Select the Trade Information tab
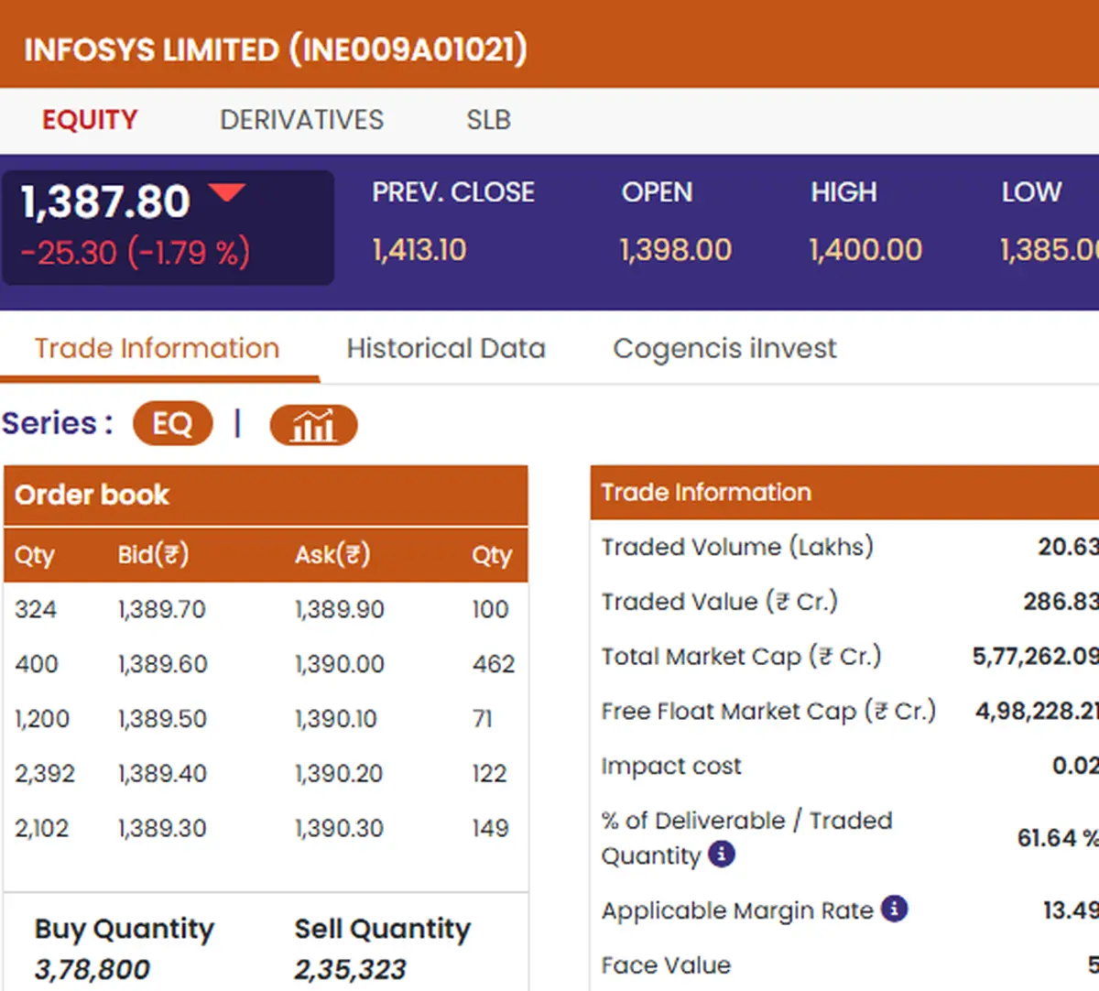 (158, 349)
